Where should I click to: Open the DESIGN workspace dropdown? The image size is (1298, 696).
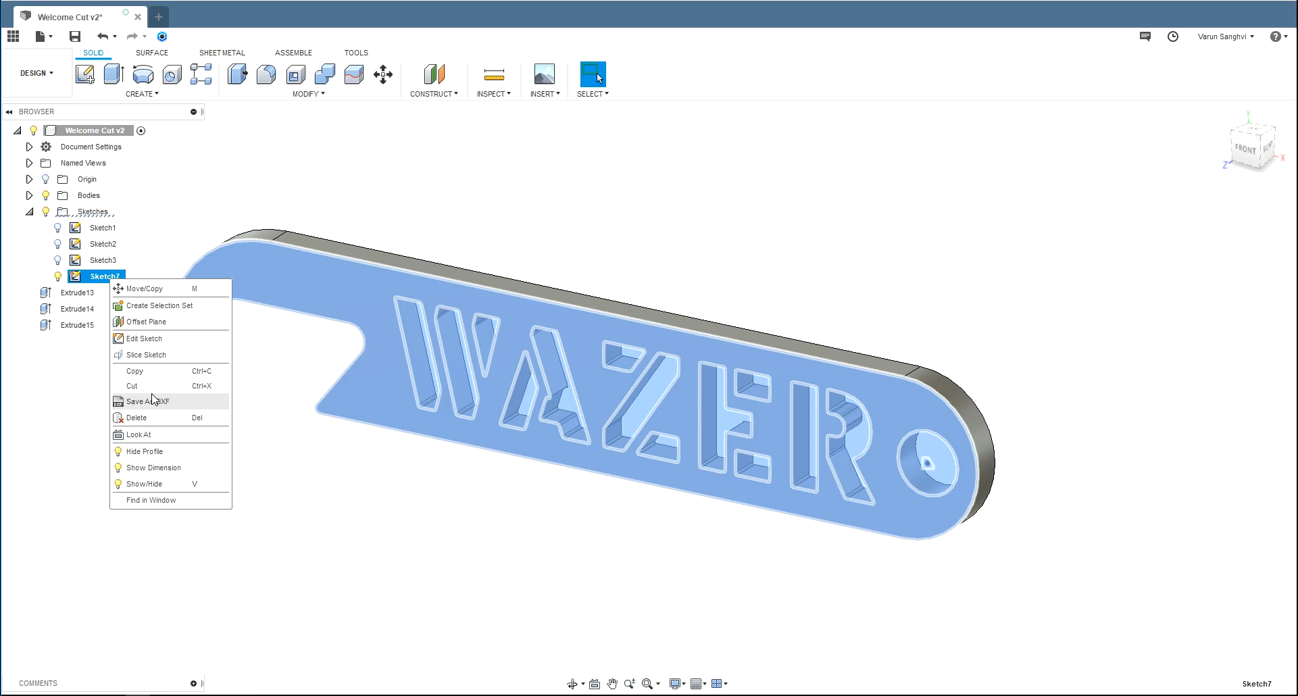tap(36, 73)
